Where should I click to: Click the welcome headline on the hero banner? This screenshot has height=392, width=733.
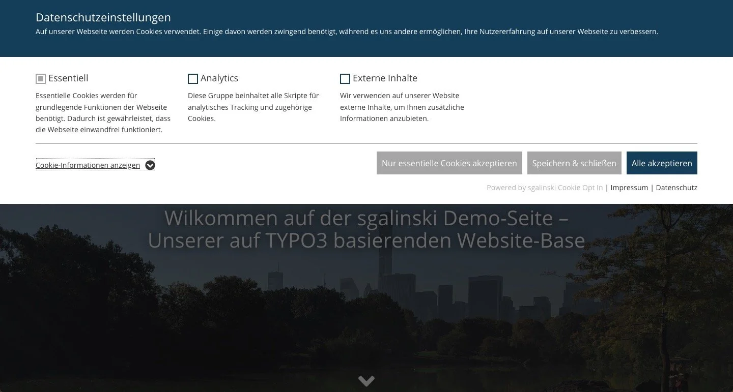pyautogui.click(x=366, y=229)
